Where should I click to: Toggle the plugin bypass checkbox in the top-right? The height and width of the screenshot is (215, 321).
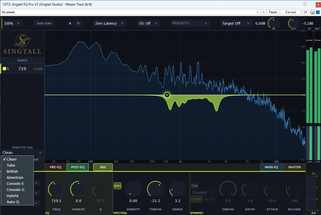click(318, 12)
